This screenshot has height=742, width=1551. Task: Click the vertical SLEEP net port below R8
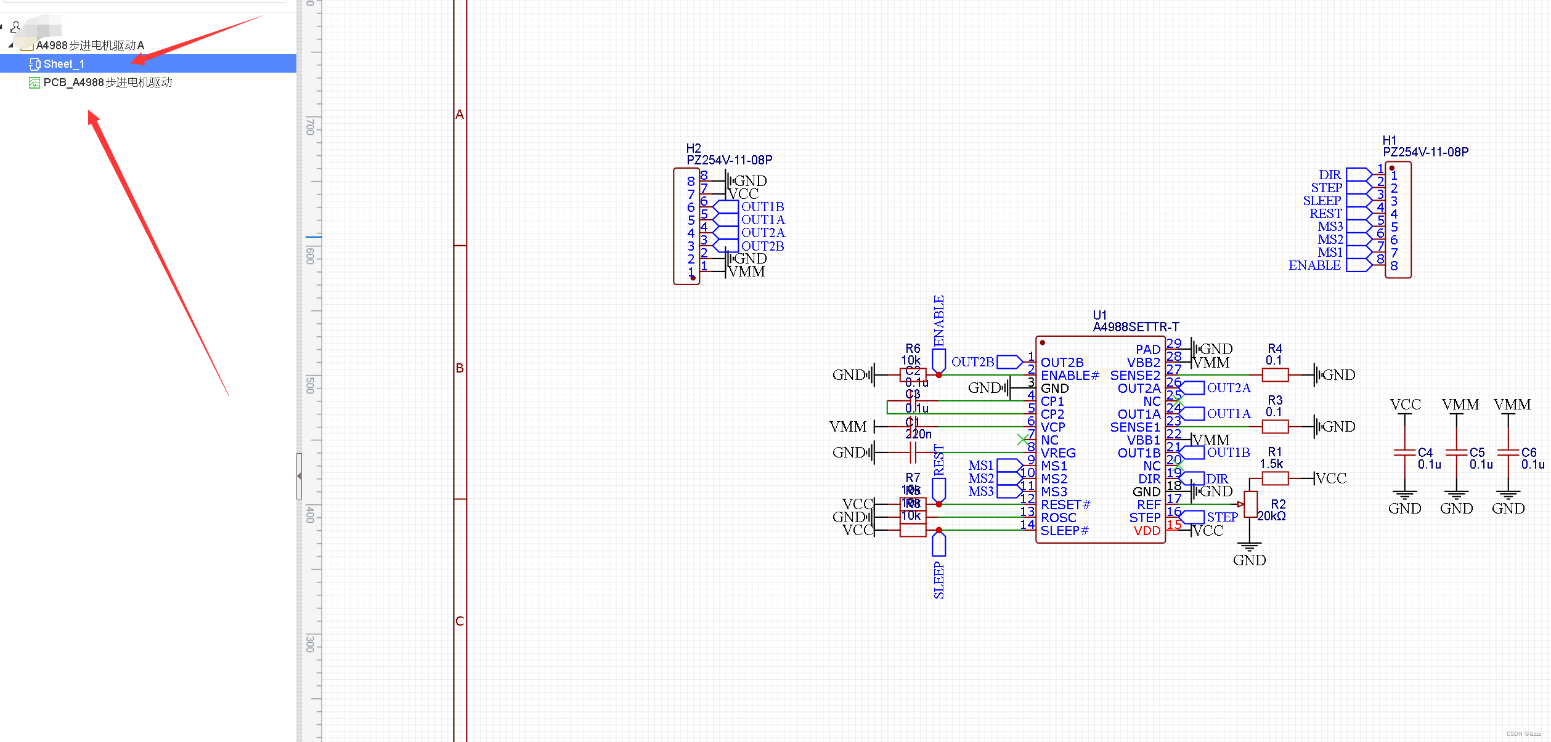tap(938, 564)
